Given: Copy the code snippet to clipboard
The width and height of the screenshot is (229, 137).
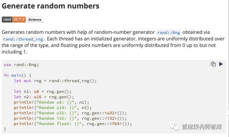Looking at the screenshot, I should tap(213, 64).
